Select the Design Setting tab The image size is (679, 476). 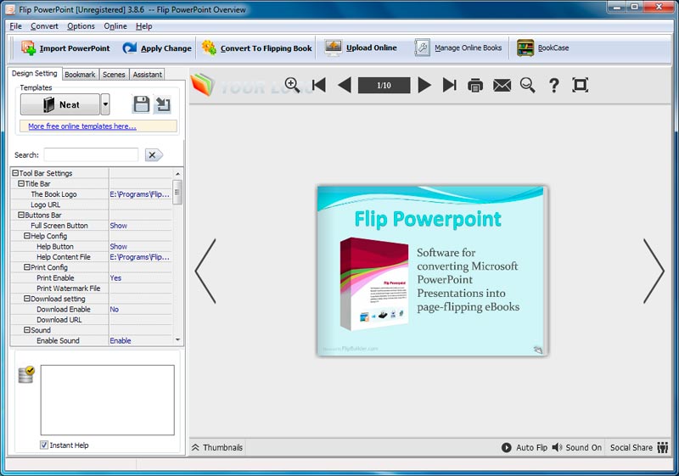pos(35,73)
